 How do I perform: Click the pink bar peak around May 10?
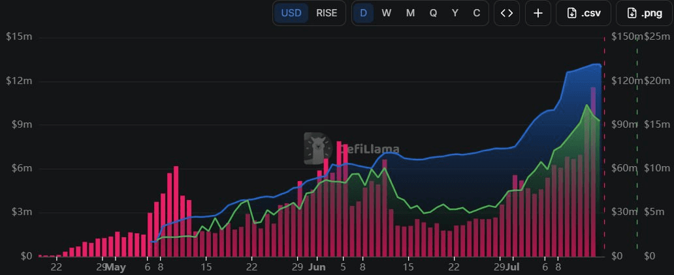pyautogui.click(x=176, y=211)
